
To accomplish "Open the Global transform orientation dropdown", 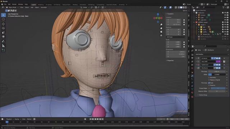I will point(85,7).
